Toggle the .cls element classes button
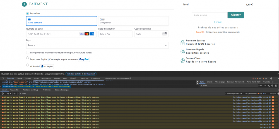This screenshot has width=279, height=129. point(265,86)
